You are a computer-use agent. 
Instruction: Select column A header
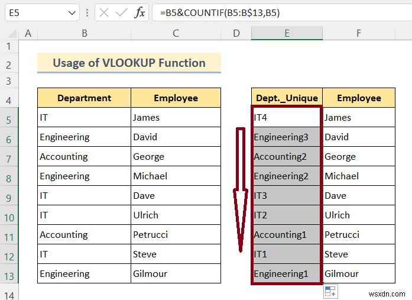pos(28,33)
